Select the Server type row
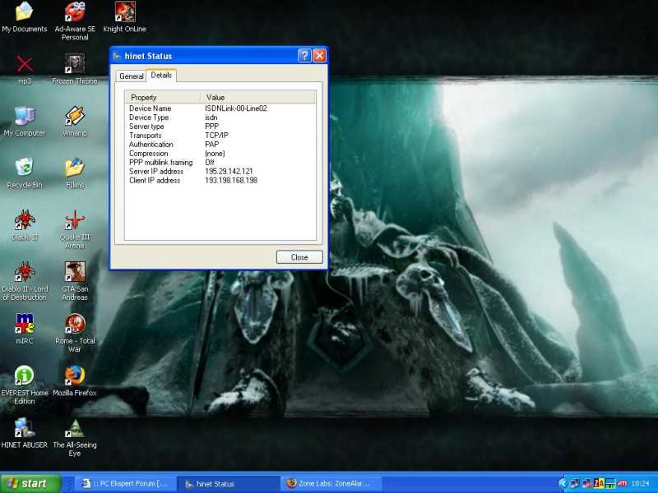658x493 pixels. pyautogui.click(x=220, y=127)
